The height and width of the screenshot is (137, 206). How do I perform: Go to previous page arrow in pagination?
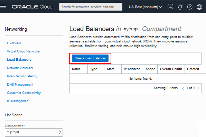pyautogui.click(x=183, y=88)
